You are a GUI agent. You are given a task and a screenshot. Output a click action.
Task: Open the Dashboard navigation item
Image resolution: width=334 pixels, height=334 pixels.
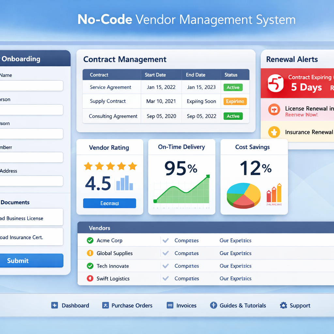tap(70, 305)
